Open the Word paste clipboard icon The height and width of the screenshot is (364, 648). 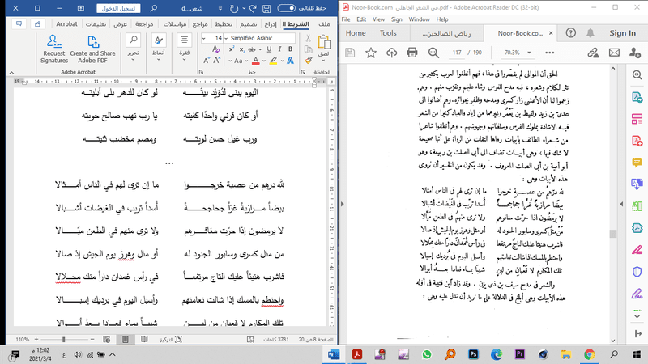coord(325,42)
